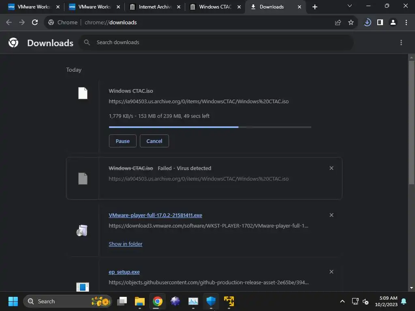Click the Chrome logo beside Downloads title
Viewport: 415px width, 311px height.
pos(13,42)
